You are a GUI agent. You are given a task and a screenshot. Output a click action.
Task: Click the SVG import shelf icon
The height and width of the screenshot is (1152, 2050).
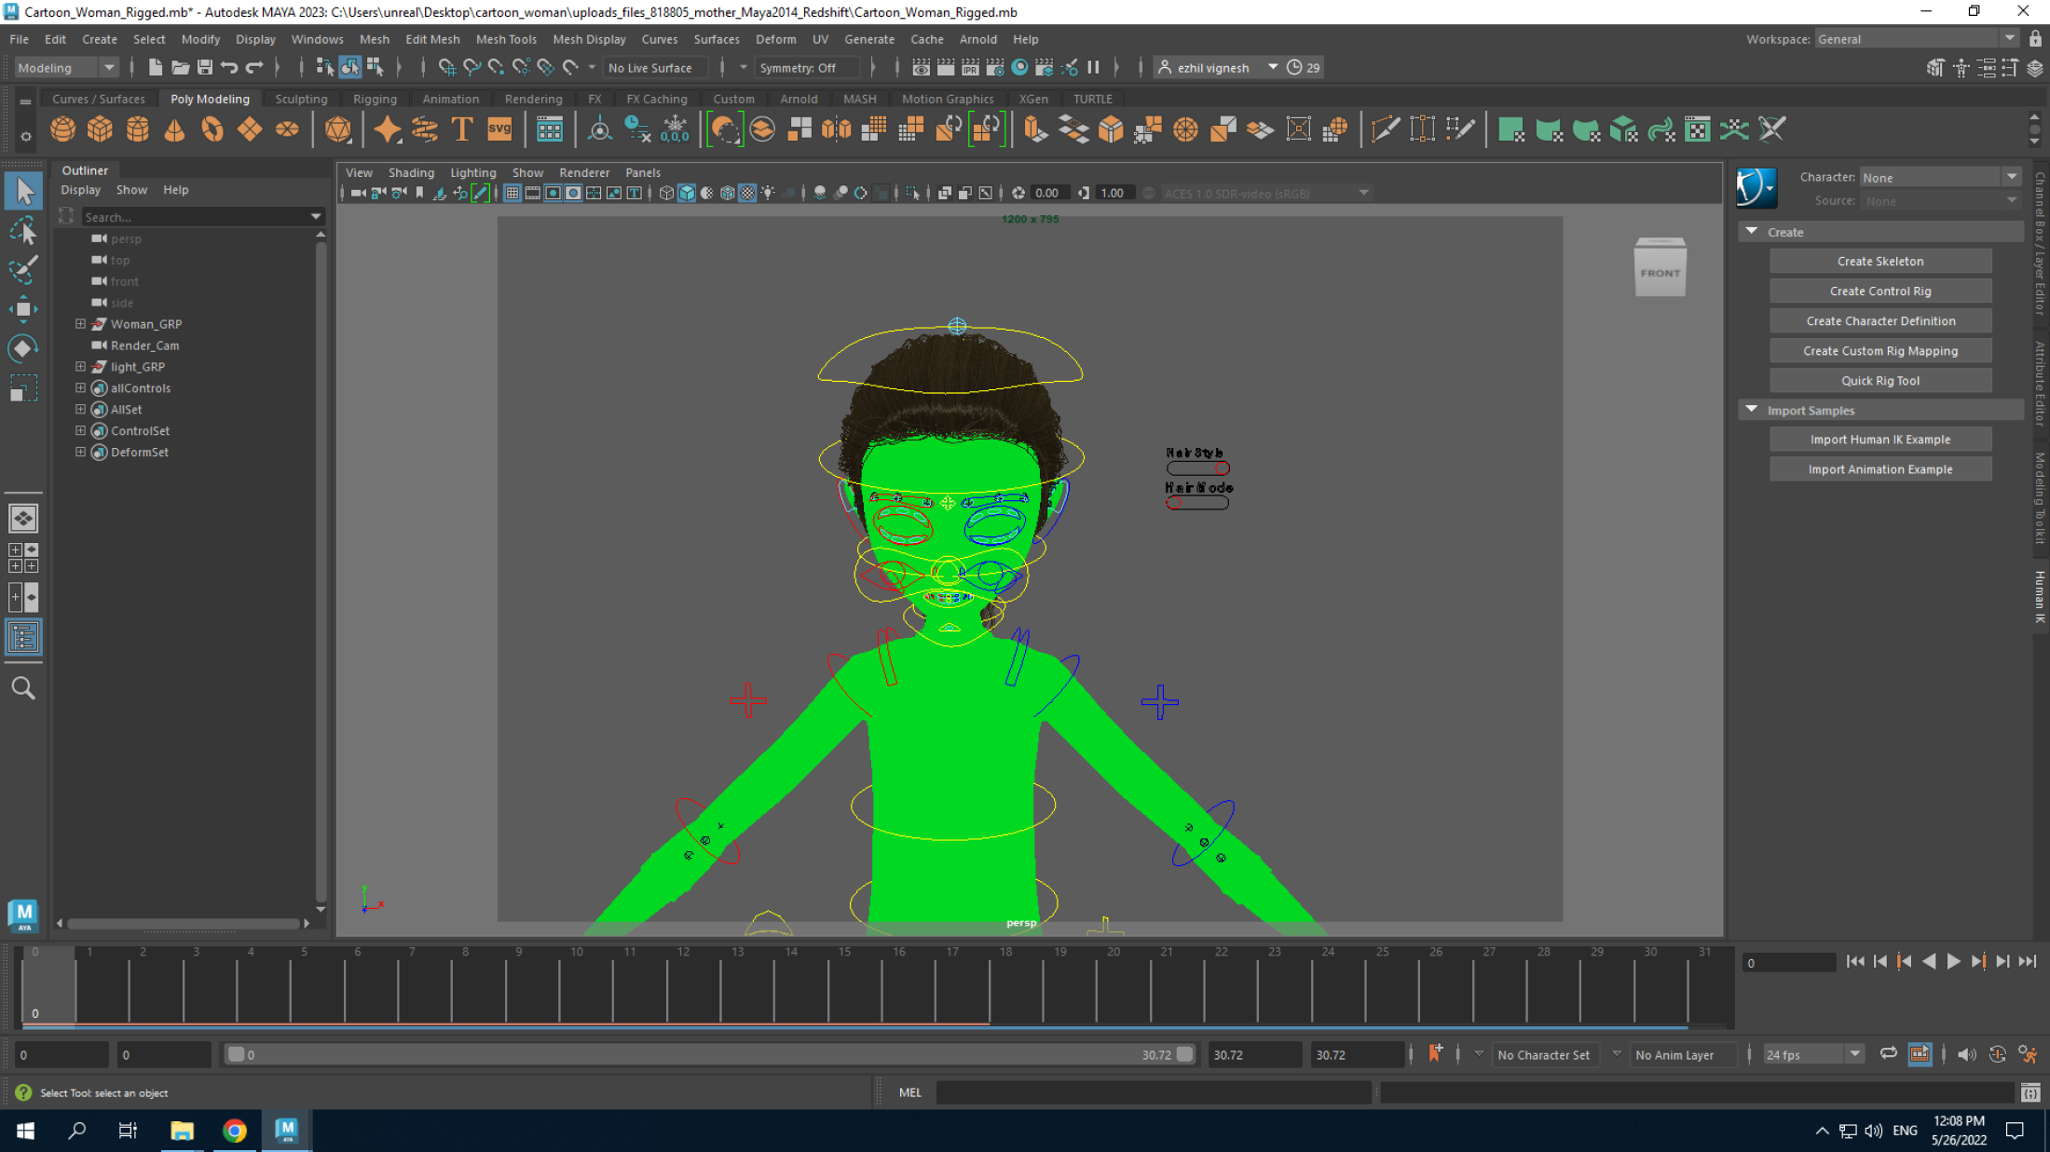(499, 129)
